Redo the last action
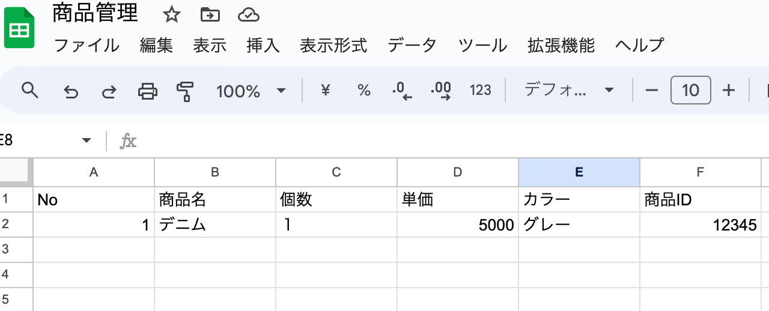Image resolution: width=769 pixels, height=311 pixels. tap(109, 91)
